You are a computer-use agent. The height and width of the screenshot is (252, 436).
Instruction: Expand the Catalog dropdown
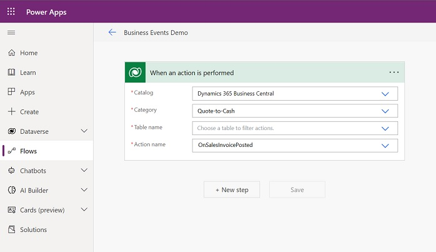(x=385, y=94)
